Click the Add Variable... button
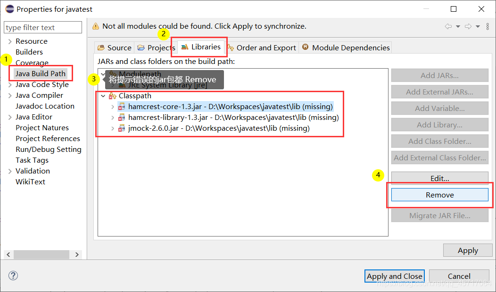Image resolution: width=496 pixels, height=292 pixels. click(x=440, y=109)
